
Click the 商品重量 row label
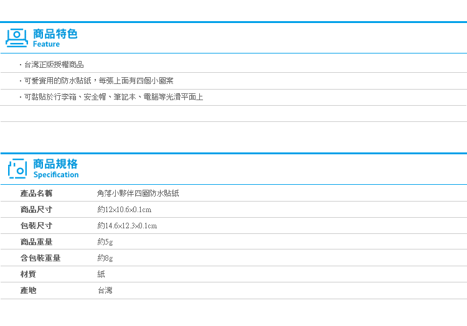[x=36, y=242]
